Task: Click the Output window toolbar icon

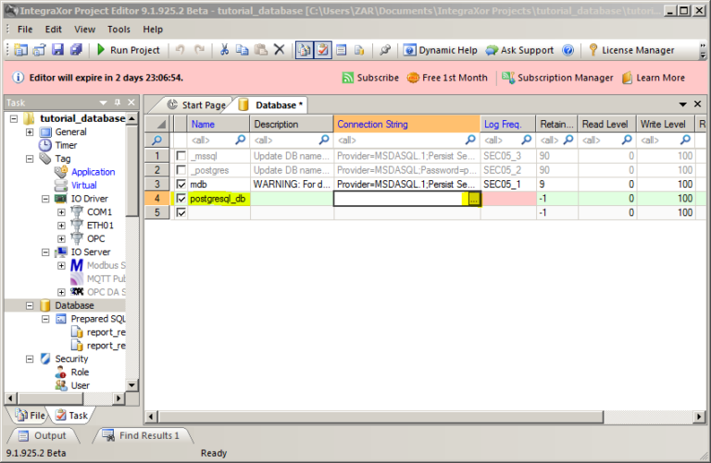Action: 342,50
